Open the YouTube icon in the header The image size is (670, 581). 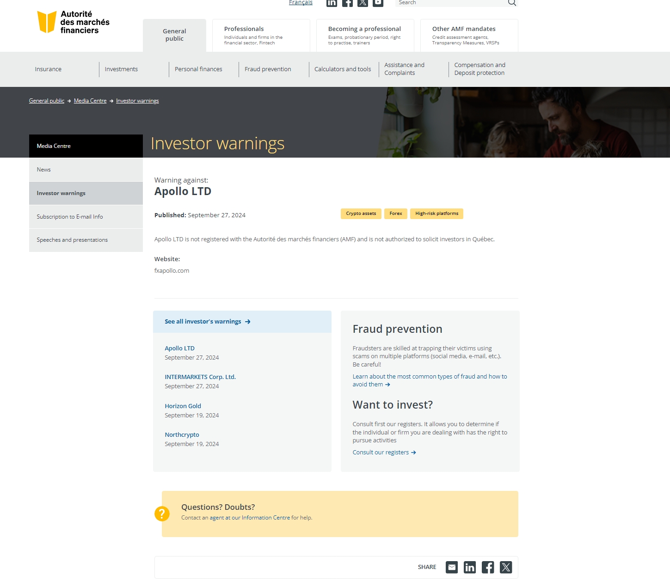pos(378,3)
